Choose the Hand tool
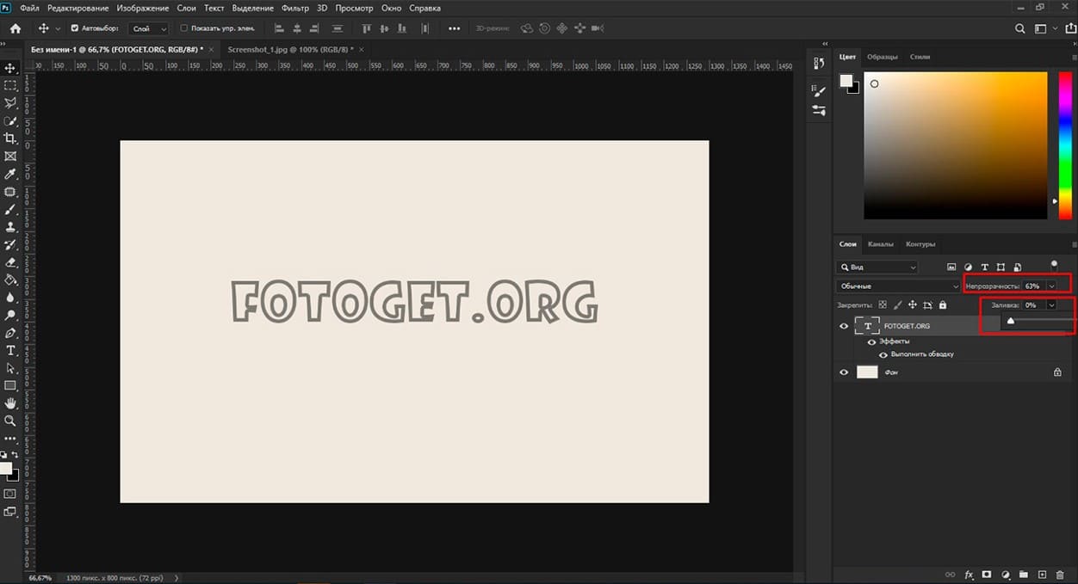The height and width of the screenshot is (584, 1078). point(10,403)
